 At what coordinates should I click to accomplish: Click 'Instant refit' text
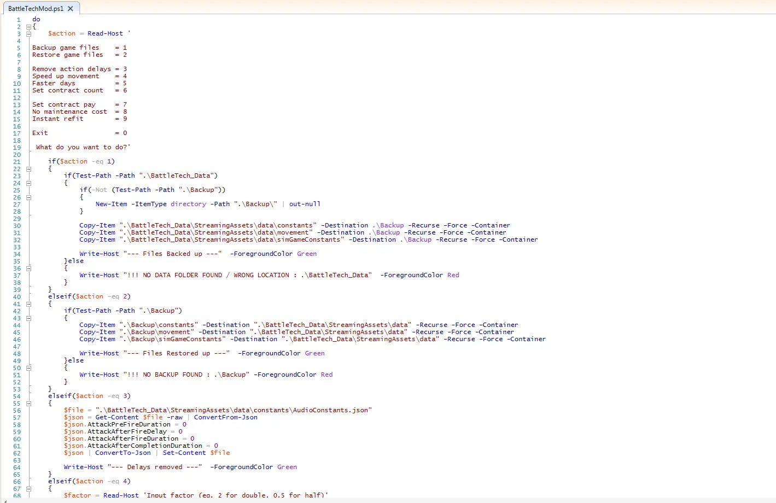coord(58,119)
